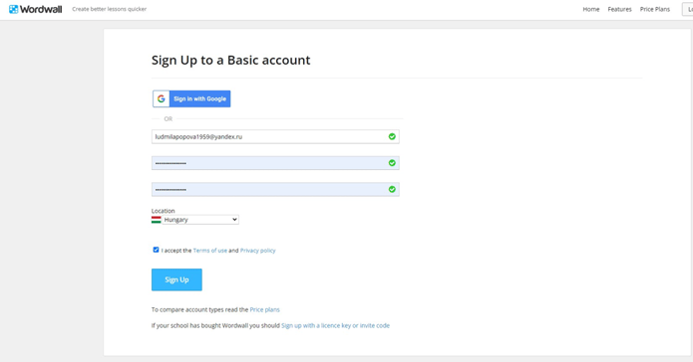Uncheck the accept Terms of use checkbox
The width and height of the screenshot is (693, 362).
156,250
